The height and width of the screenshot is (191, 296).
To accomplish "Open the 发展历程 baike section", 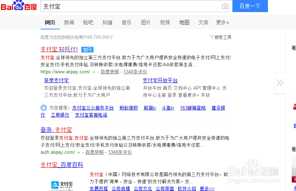I will pyautogui.click(x=98, y=189).
